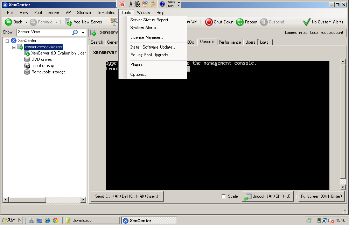The height and width of the screenshot is (225, 349).
Task: Click the magnifier search icon in Show box
Action: tap(75, 32)
